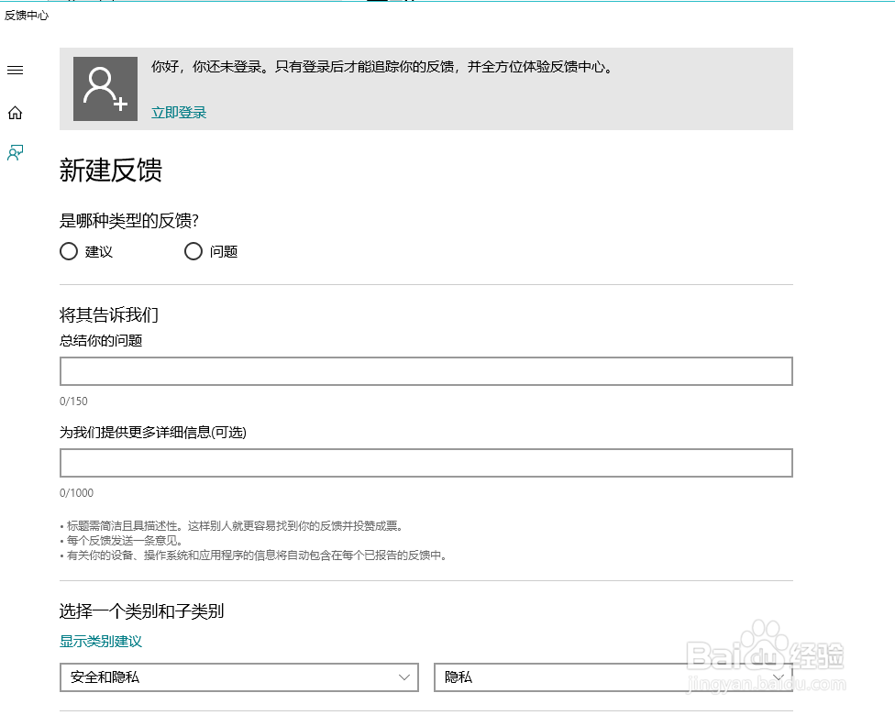Click the 每个反馈发送一条意见 tip text
The image size is (895, 715).
pos(121,541)
